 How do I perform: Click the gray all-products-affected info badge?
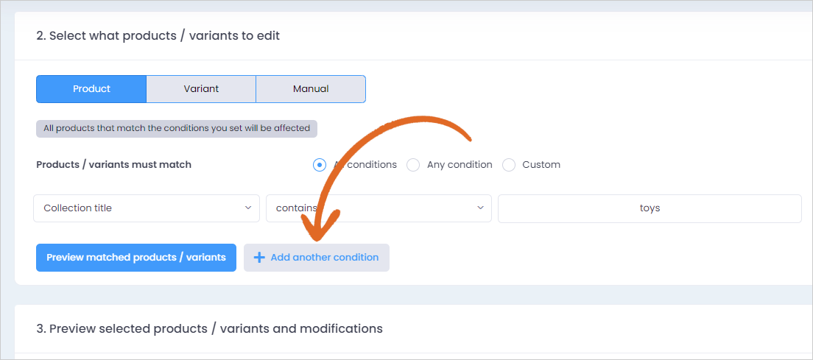coord(177,128)
